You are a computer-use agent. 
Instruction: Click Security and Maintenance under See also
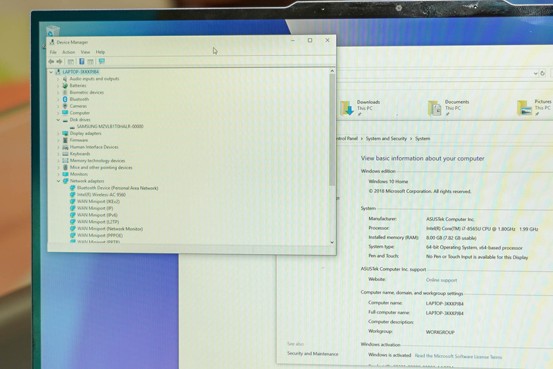[x=312, y=354]
